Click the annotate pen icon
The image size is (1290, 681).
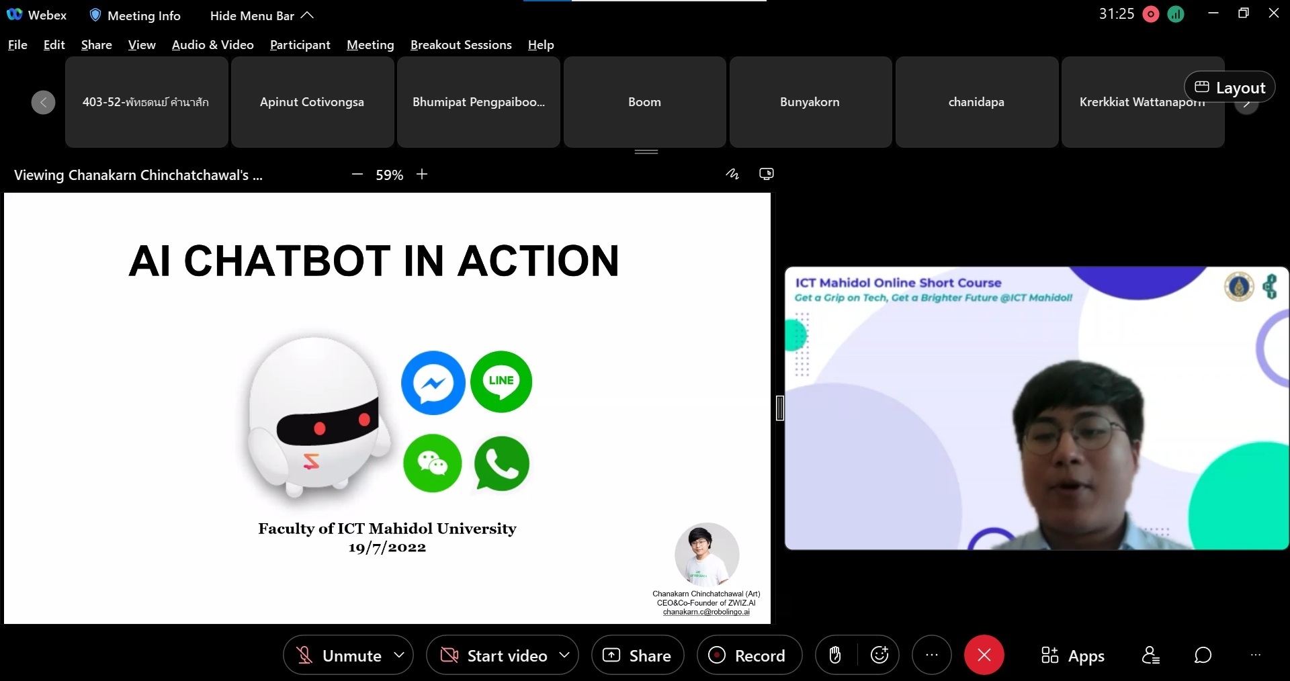tap(732, 175)
